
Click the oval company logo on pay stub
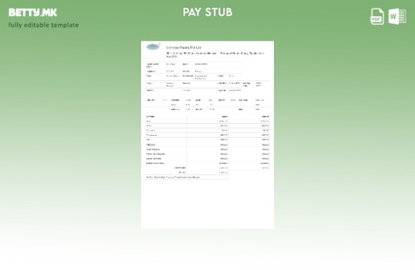click(153, 48)
